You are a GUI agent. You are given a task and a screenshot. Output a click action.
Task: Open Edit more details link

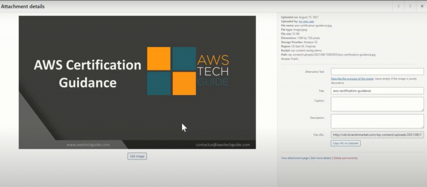tap(321, 158)
